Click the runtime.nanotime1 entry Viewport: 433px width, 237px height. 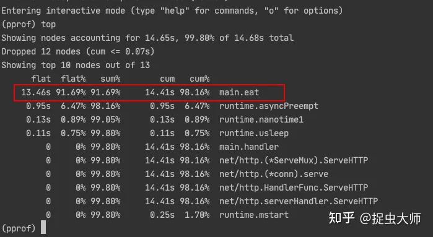[x=261, y=119]
